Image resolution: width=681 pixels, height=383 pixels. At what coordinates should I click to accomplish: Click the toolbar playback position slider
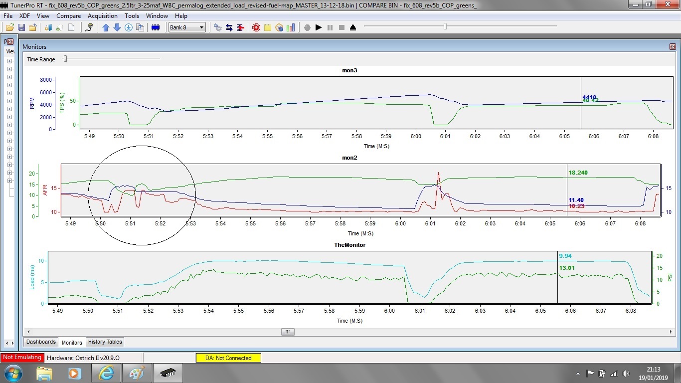[445, 26]
